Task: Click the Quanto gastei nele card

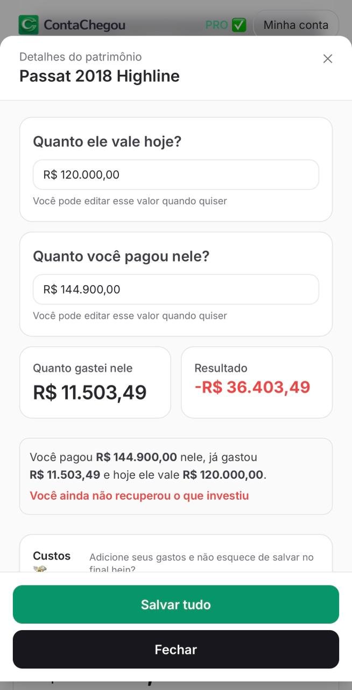Action: (x=95, y=382)
